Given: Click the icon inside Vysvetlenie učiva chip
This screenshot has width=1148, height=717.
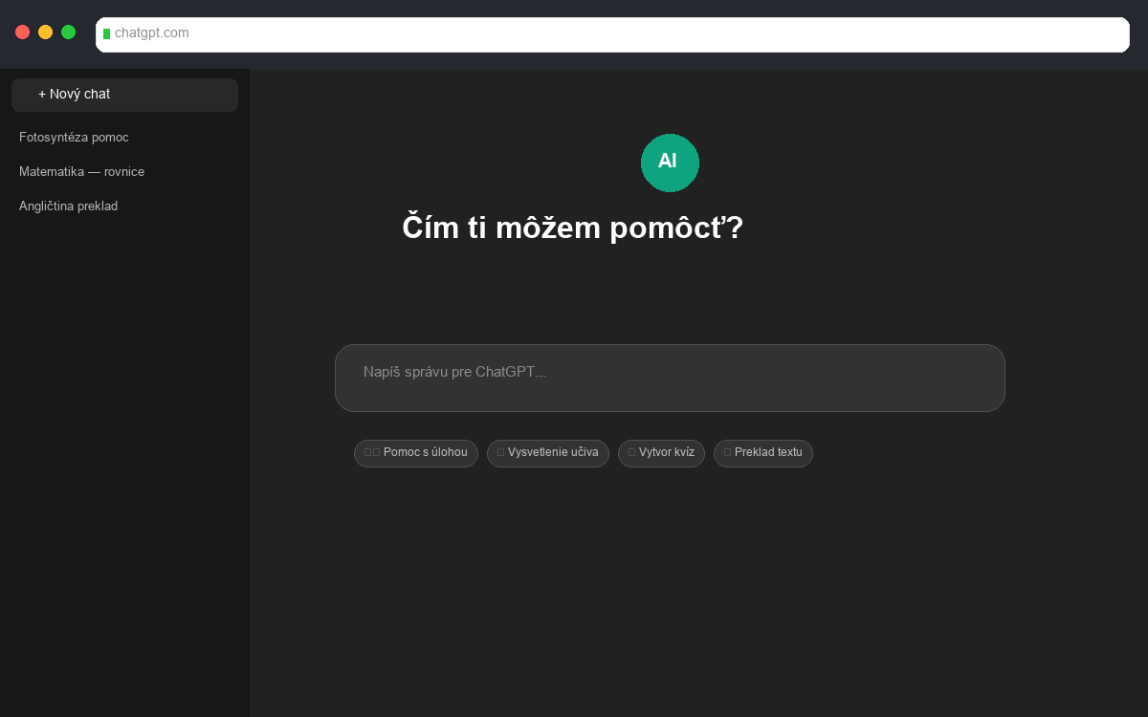Looking at the screenshot, I should coord(500,452).
